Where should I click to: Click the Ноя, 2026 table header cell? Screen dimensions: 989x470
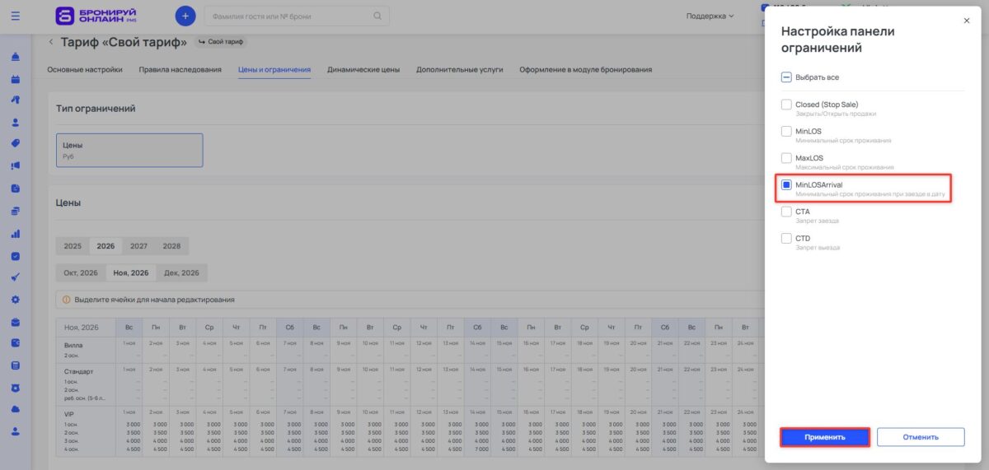(86, 327)
